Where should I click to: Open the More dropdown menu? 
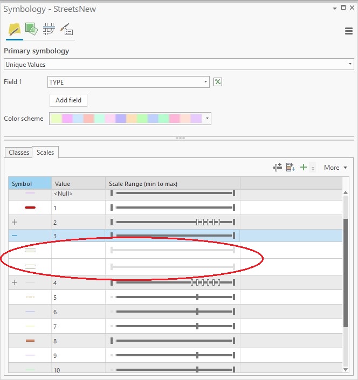click(x=335, y=168)
